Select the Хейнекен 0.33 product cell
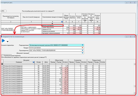 click(x=52, y=29)
